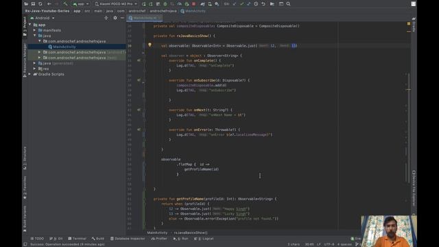439x247 pixels.
Task: Toggle the 1: Project tool window
Action: [25, 26]
